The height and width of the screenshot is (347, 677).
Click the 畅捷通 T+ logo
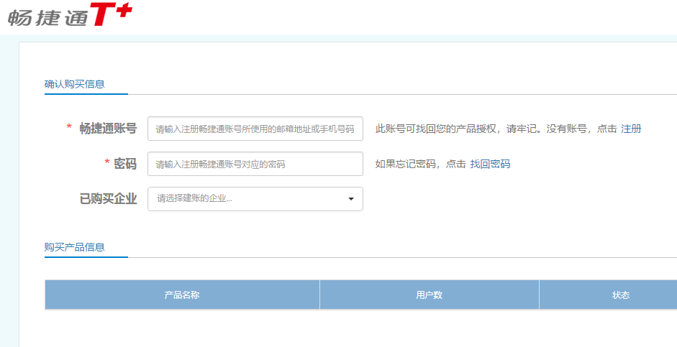pyautogui.click(x=70, y=14)
